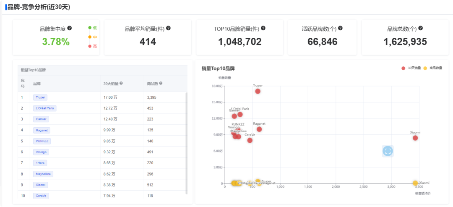Click the 414 average sales value

[148, 42]
